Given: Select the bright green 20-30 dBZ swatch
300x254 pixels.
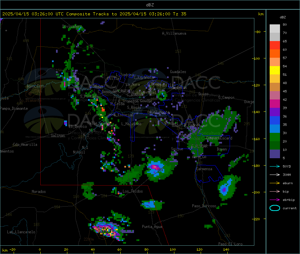Looking at the screenshot, I should (x=275, y=137).
